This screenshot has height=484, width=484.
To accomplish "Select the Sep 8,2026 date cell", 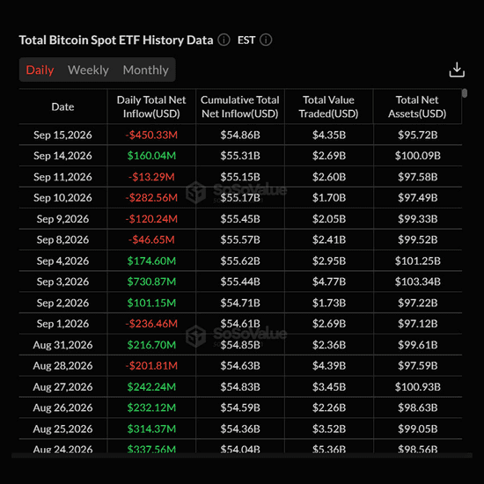I will coord(62,239).
